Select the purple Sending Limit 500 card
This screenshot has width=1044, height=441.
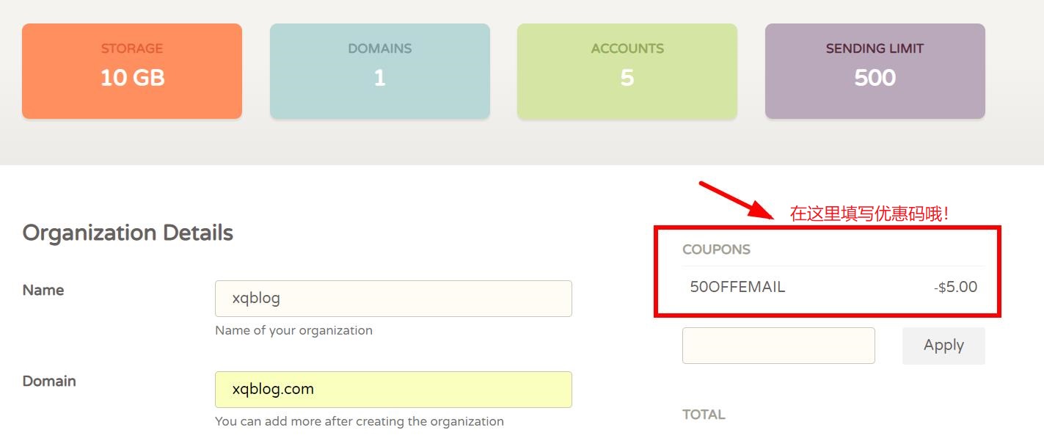point(875,71)
